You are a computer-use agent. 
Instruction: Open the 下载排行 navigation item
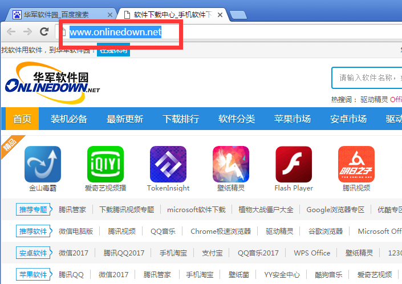181,119
